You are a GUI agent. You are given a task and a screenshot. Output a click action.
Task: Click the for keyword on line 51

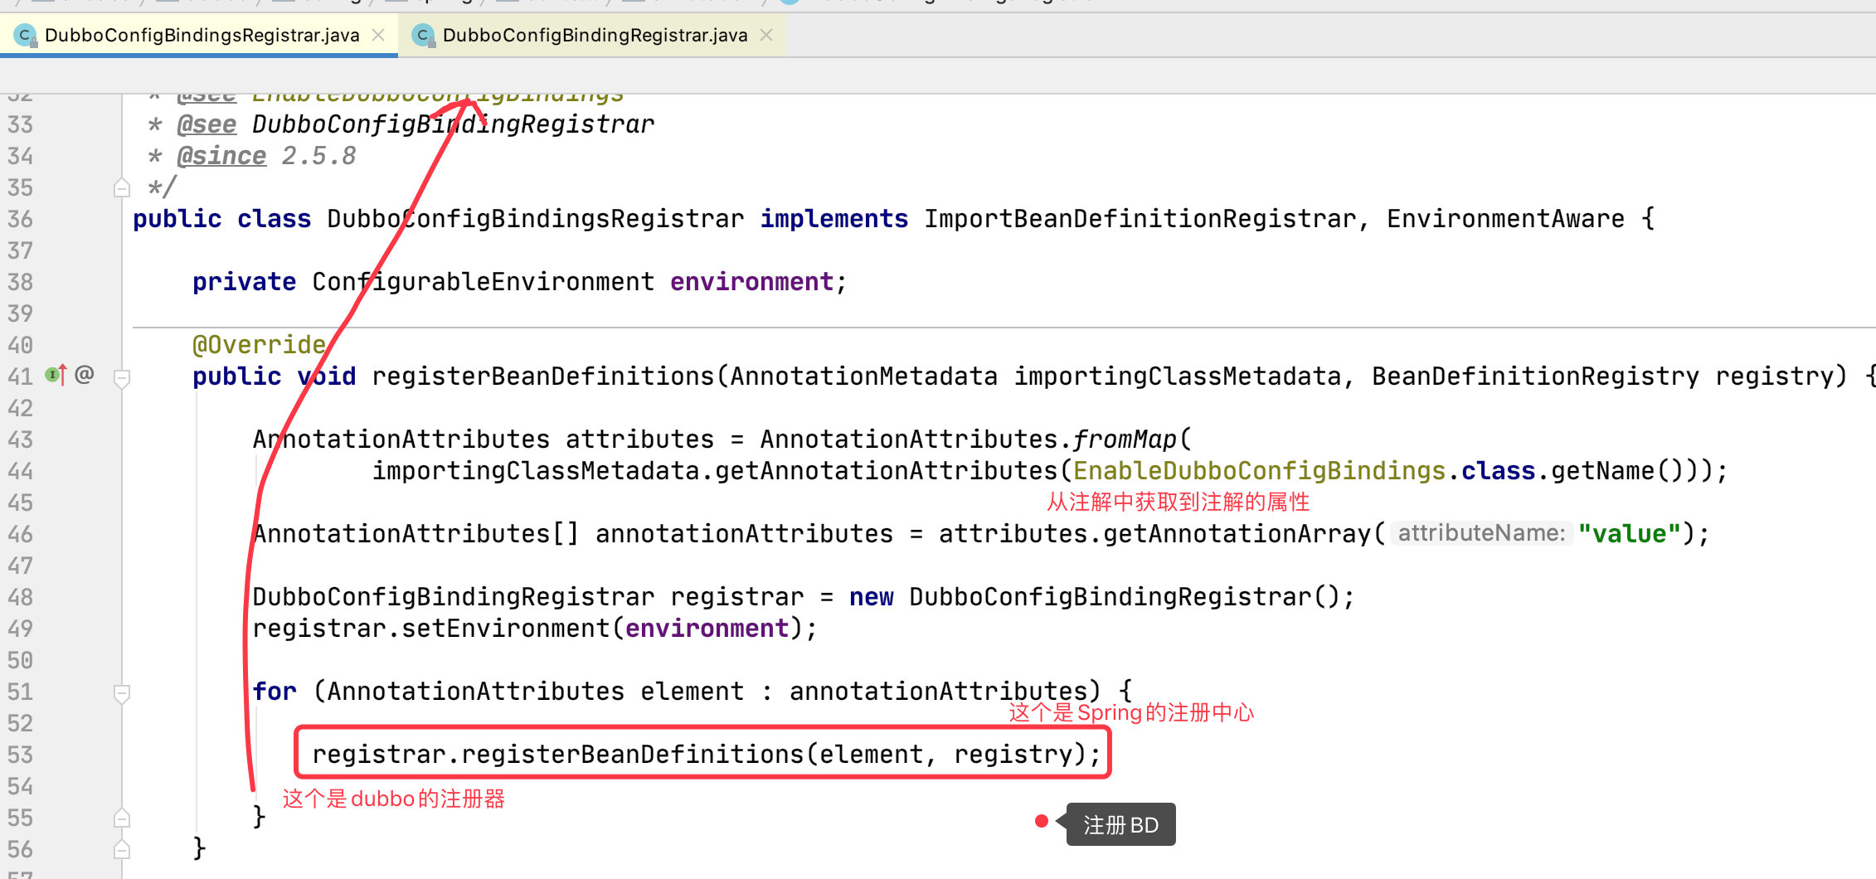click(275, 692)
